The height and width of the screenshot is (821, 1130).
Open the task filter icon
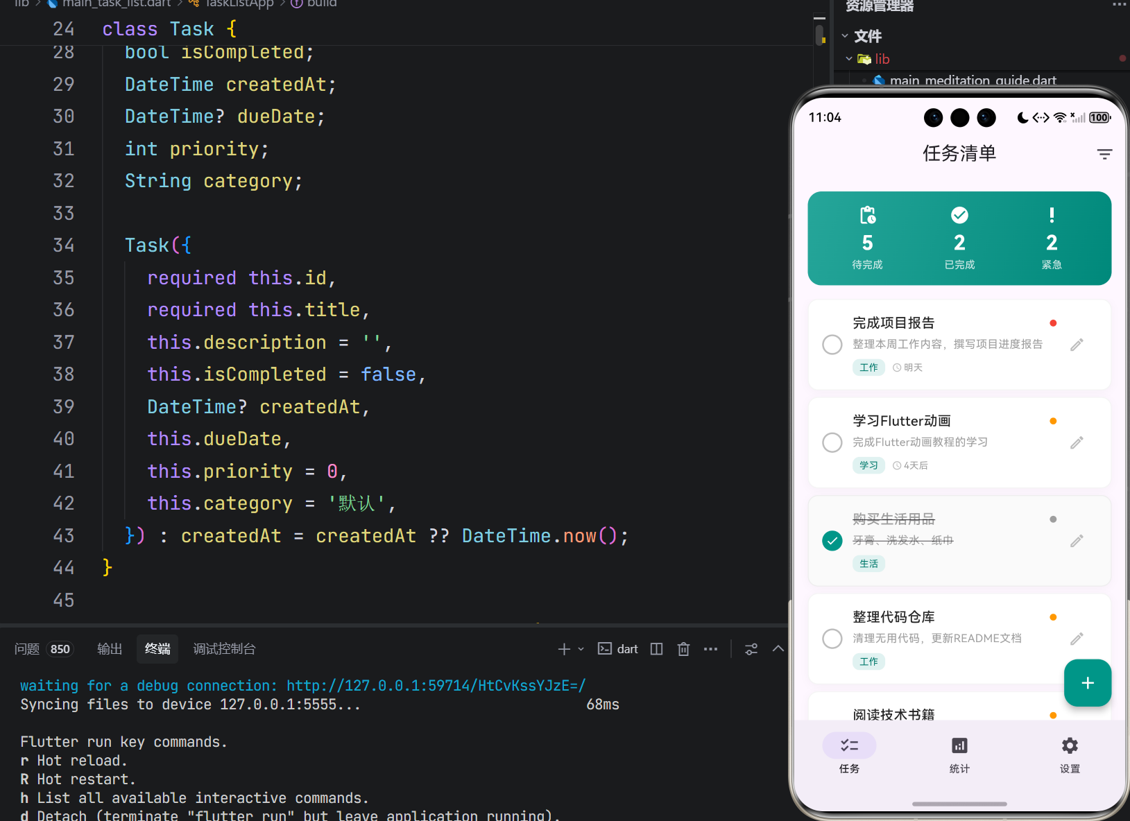pos(1104,154)
